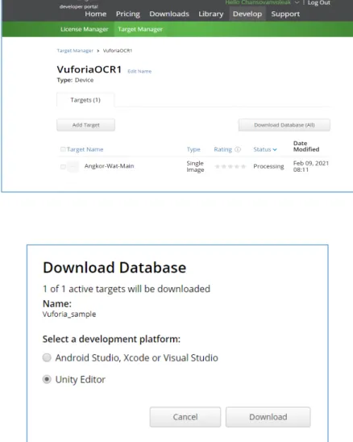
Task: Sort by the Target Name column
Action: (x=85, y=149)
